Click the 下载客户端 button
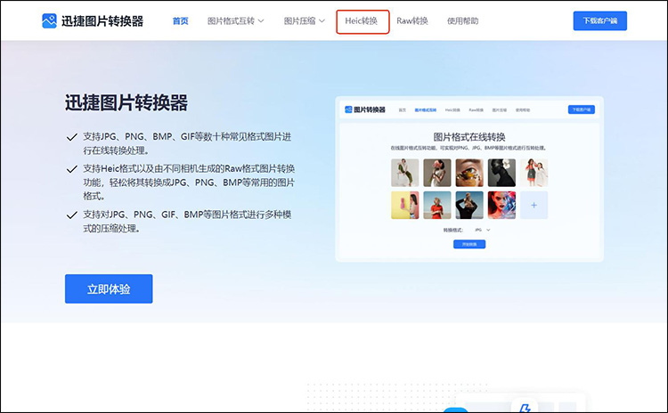The width and height of the screenshot is (668, 413). [599, 20]
